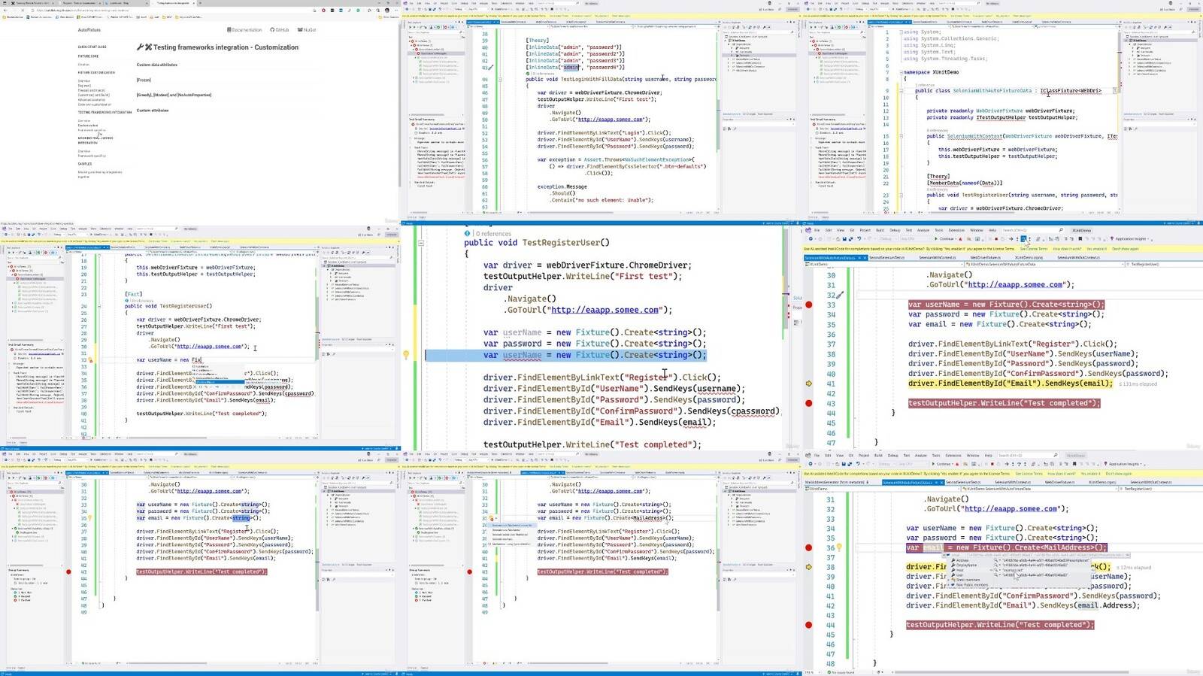Toggle the breakpoint on line 43 in middle-right frame

[809, 403]
